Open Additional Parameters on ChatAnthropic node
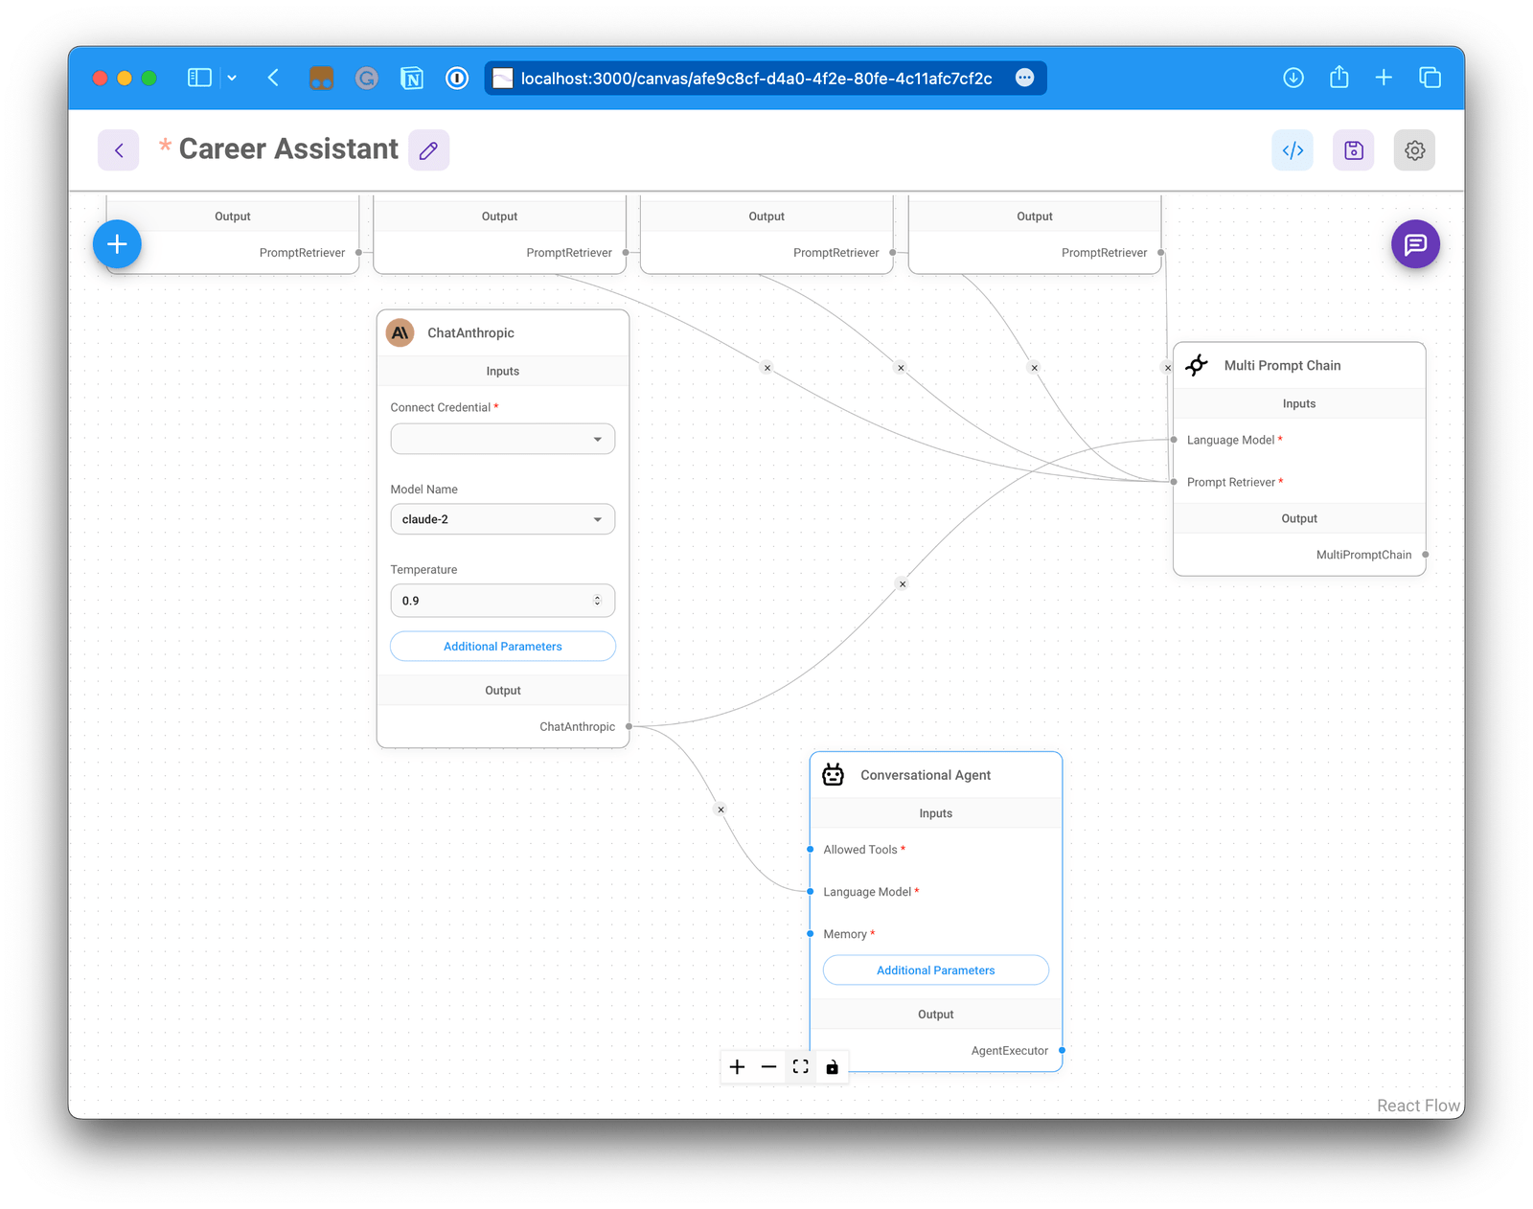The width and height of the screenshot is (1533, 1209). pyautogui.click(x=502, y=646)
